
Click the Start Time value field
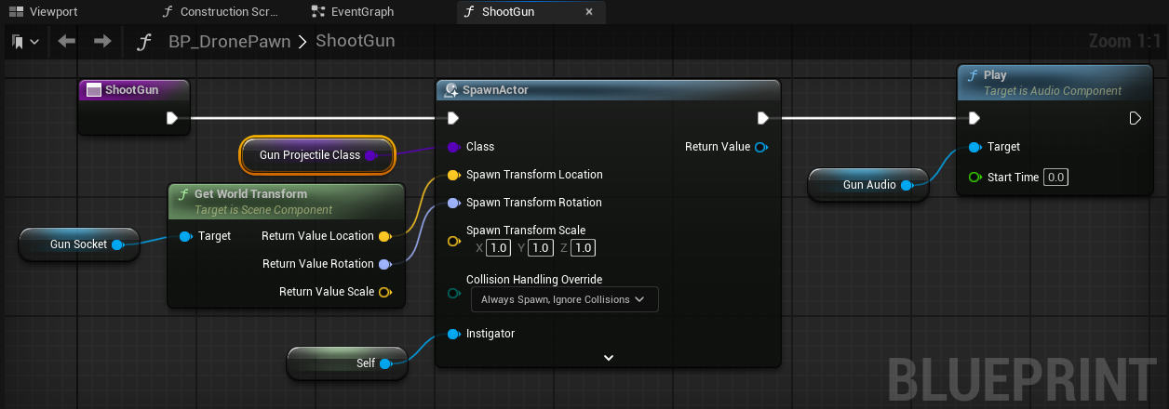[1055, 177]
